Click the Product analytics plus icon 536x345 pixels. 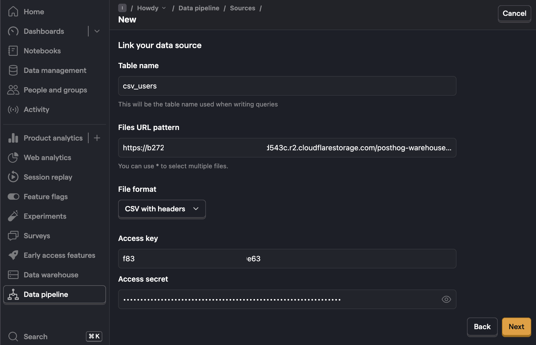coord(97,138)
